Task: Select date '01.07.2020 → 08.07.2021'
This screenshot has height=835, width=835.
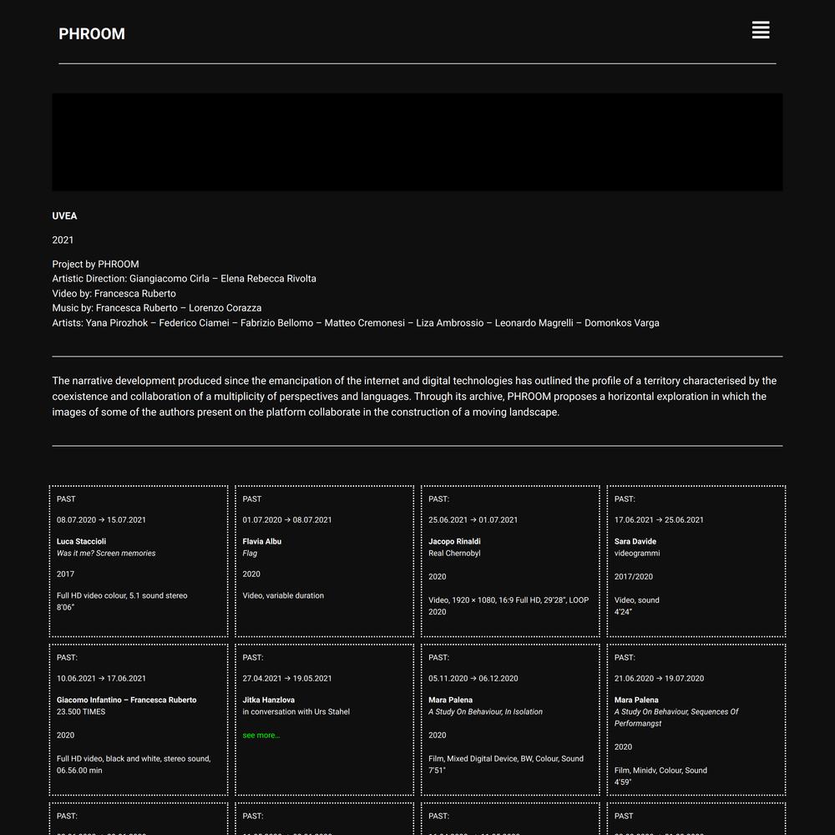Action: tap(287, 519)
